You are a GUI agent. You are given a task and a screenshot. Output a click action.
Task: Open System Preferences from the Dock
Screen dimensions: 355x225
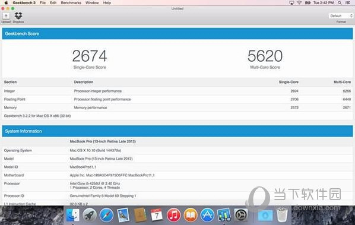[x=240, y=215]
